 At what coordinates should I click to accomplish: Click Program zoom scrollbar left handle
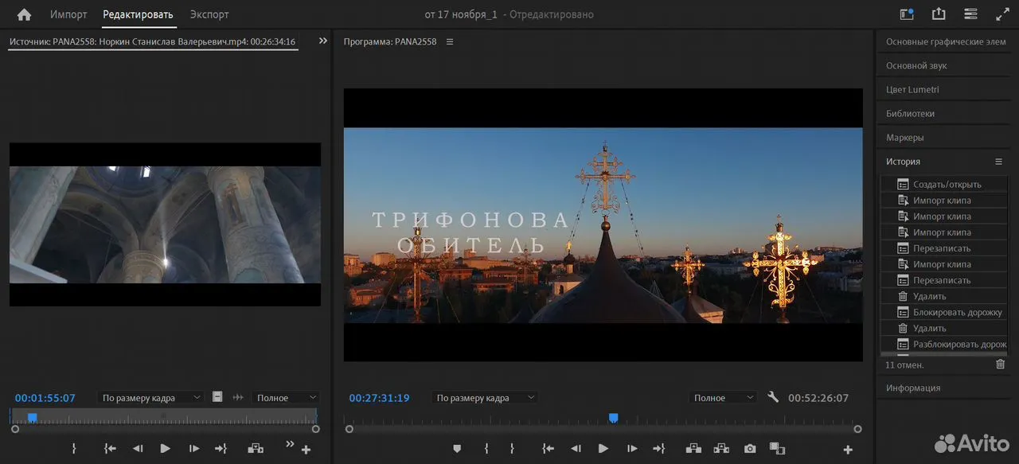pos(349,429)
